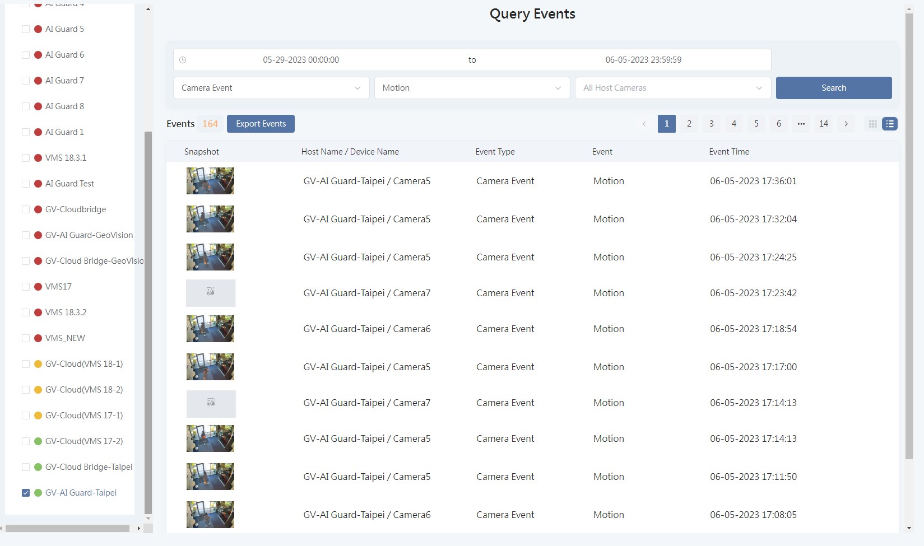Click the clock icon in date range field
Image resolution: width=924 pixels, height=546 pixels.
pos(183,60)
